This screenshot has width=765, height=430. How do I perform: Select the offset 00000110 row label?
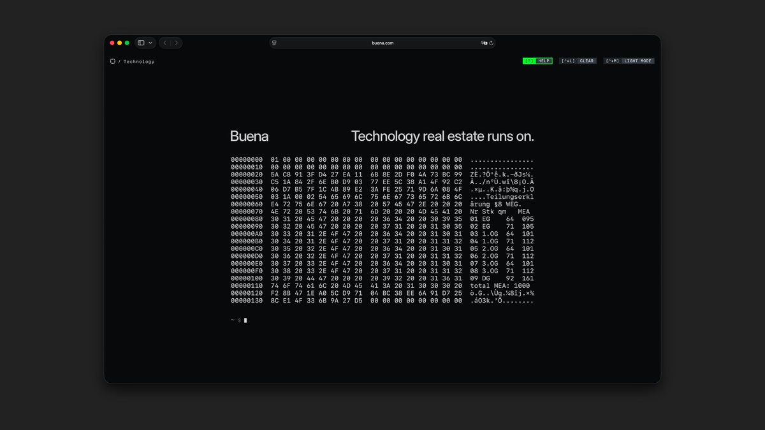pos(247,286)
